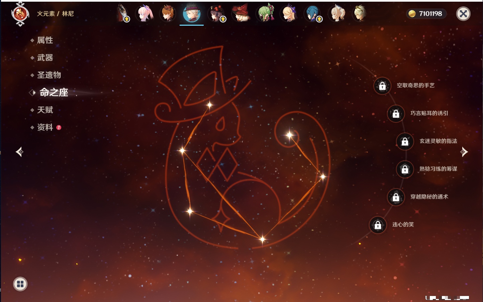Select constellation label 巧言贴耳的诱引
Image resolution: width=483 pixels, height=302 pixels.
[x=429, y=113]
